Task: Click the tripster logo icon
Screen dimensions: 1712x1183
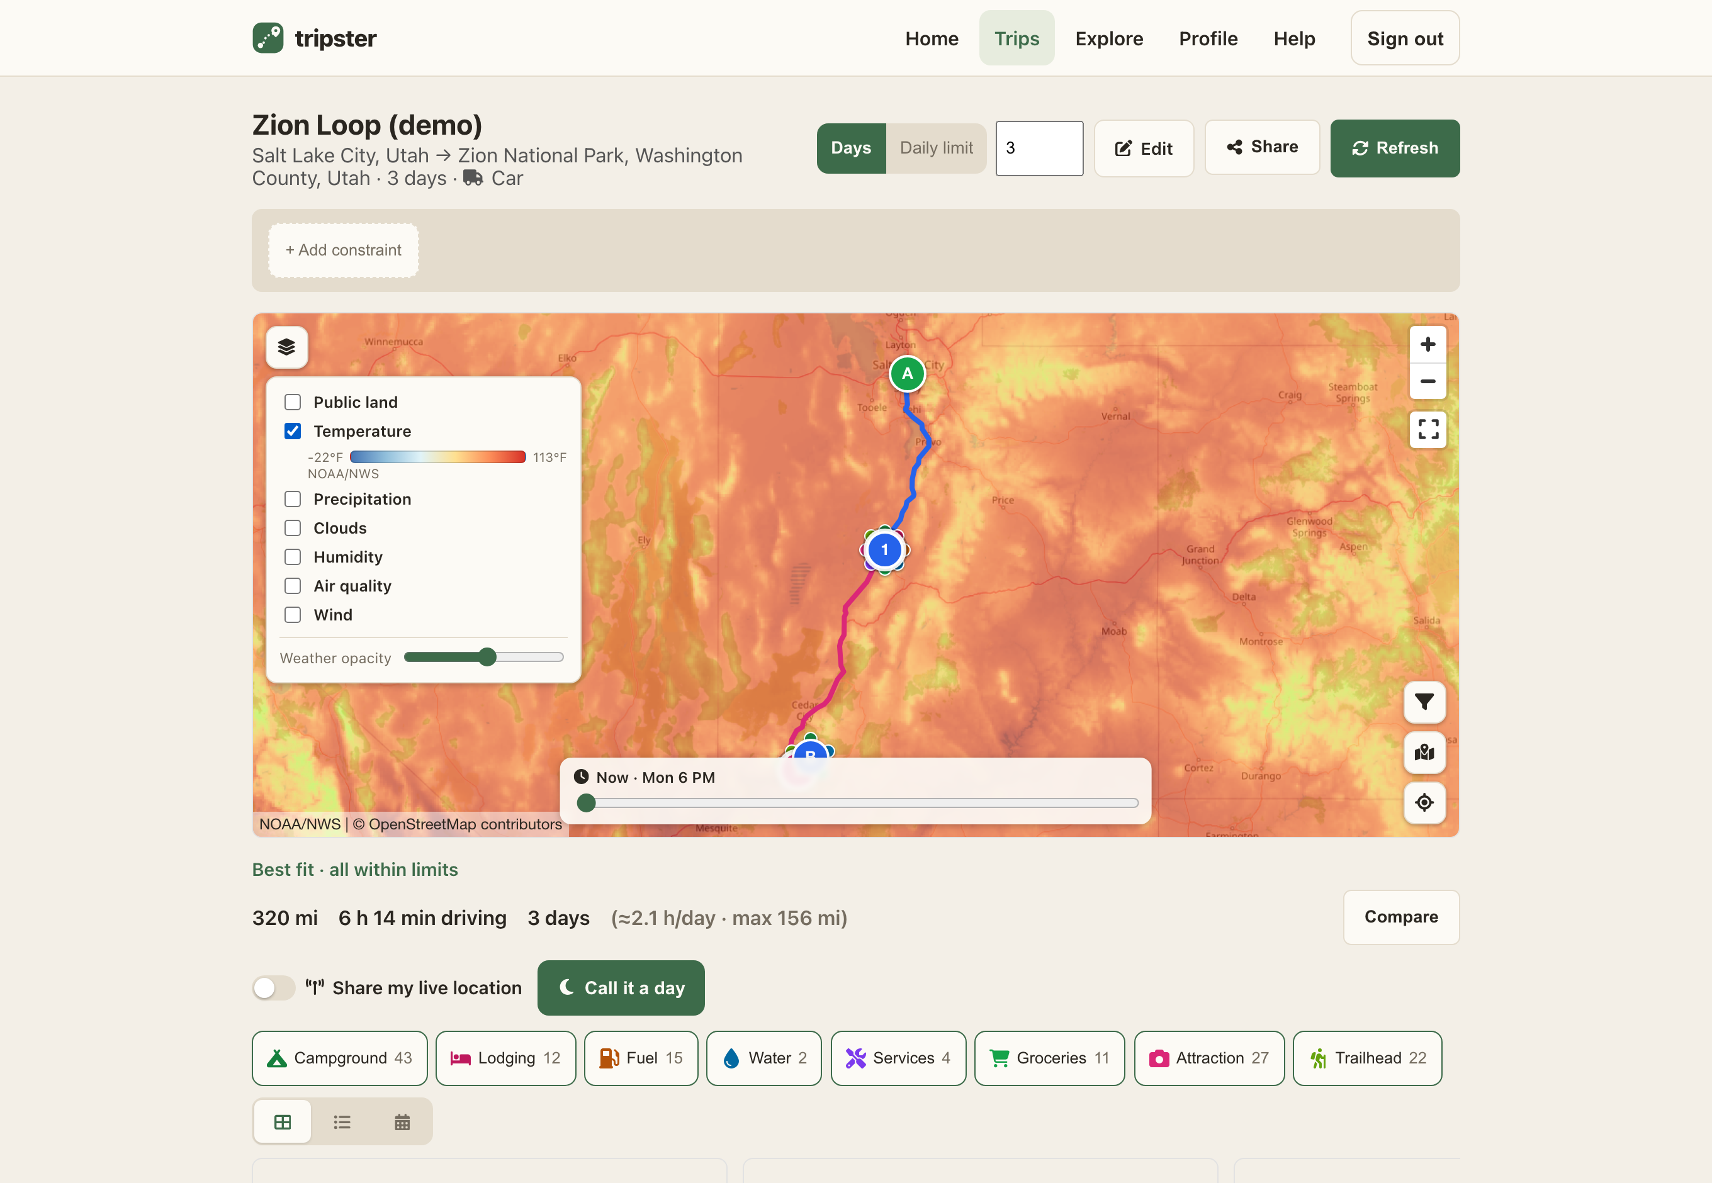Action: pos(267,38)
